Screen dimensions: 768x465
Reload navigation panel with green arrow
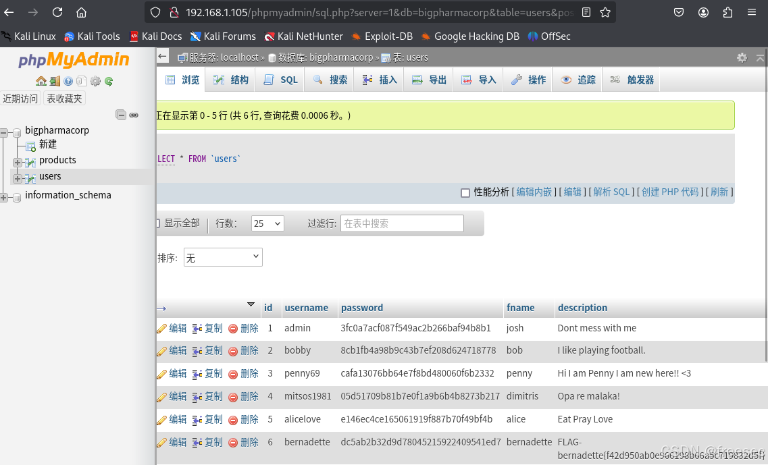click(109, 81)
